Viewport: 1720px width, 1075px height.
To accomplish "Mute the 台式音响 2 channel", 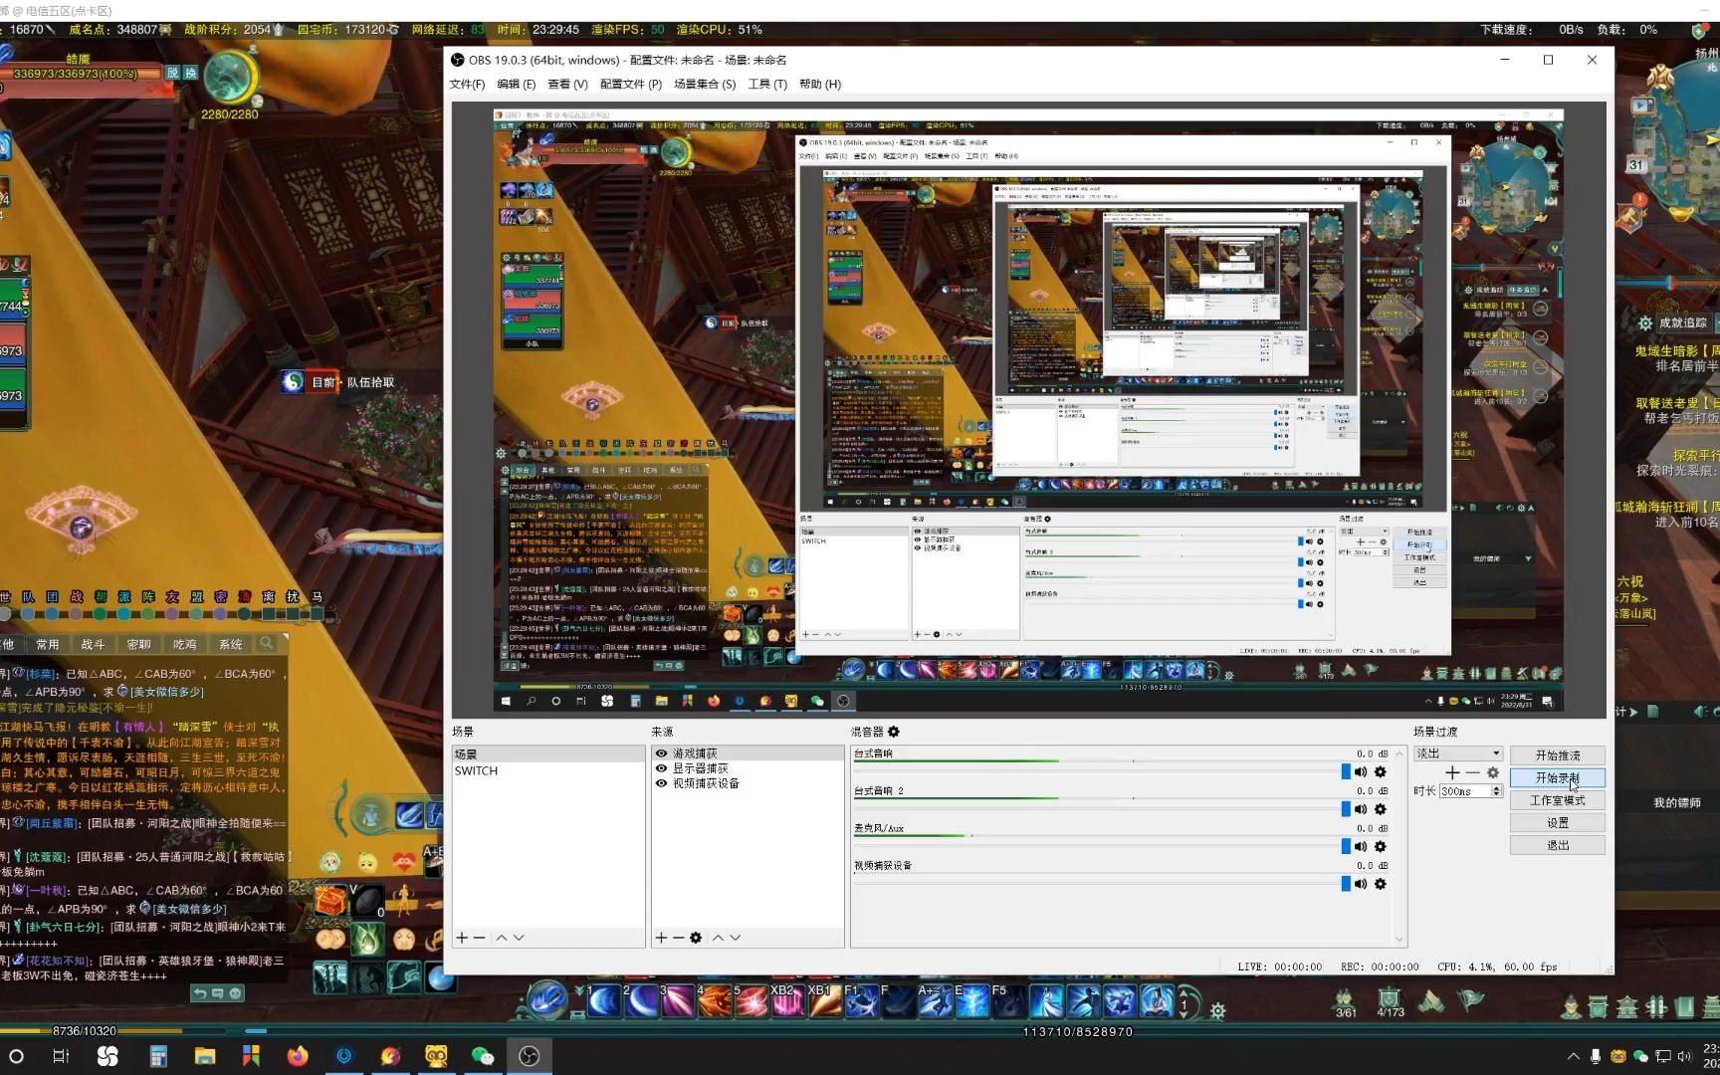I will [x=1361, y=809].
